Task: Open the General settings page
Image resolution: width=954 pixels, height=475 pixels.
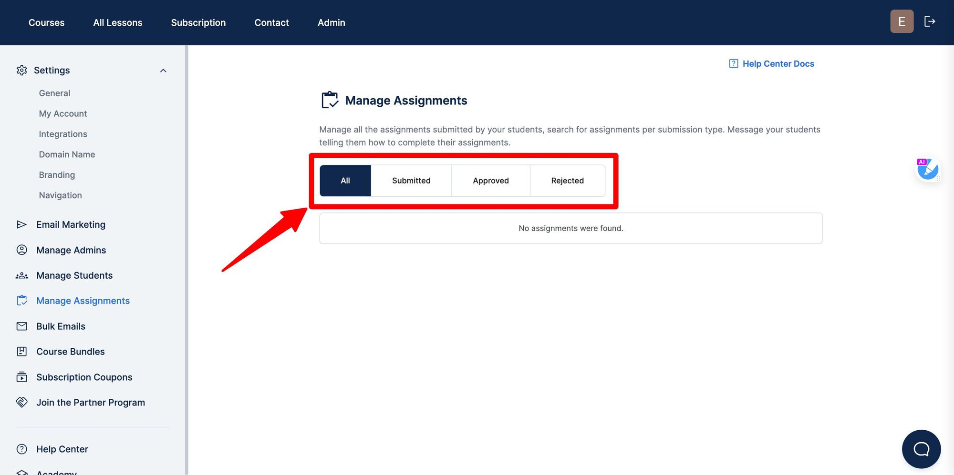Action: 54,93
